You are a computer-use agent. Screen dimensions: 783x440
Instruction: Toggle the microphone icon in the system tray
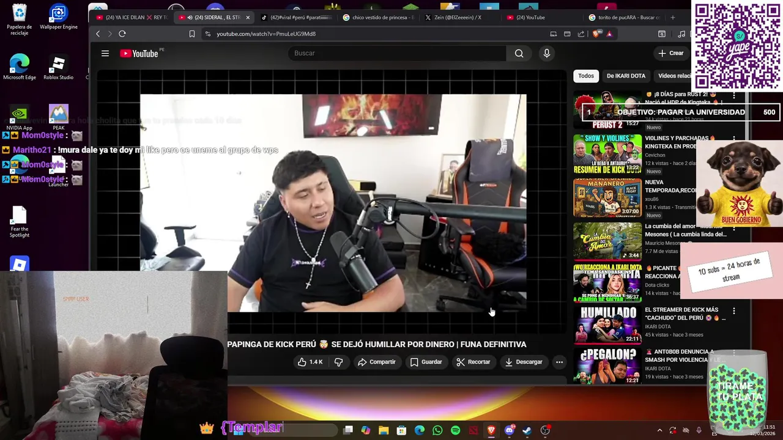(x=699, y=430)
